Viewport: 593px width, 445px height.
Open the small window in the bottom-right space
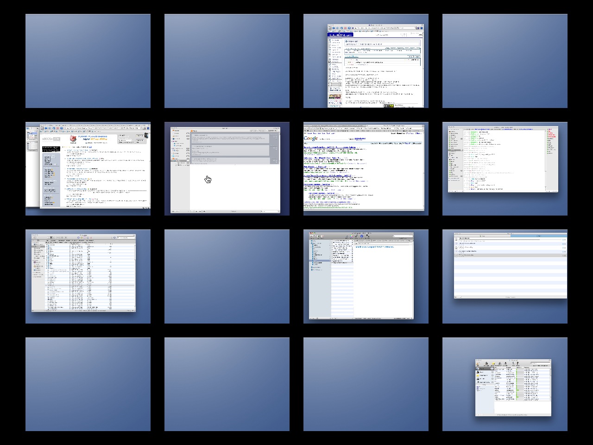pos(513,388)
